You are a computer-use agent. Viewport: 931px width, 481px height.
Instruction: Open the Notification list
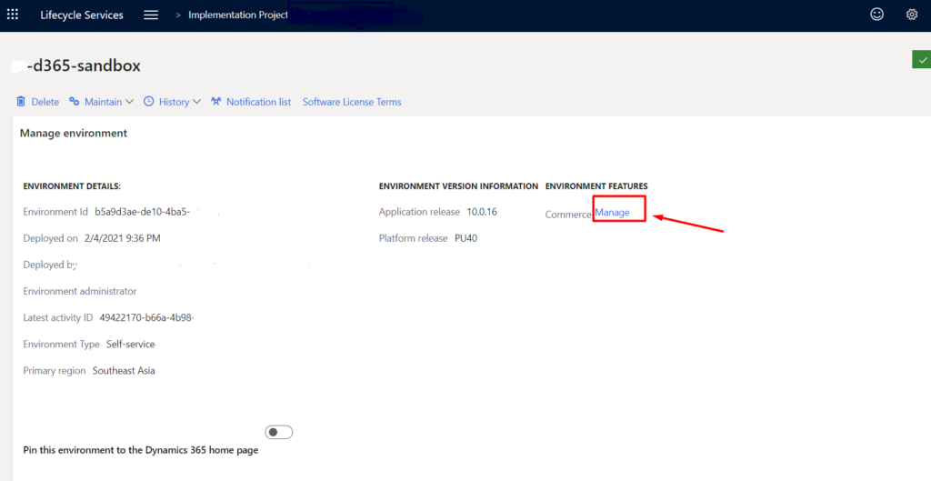tap(258, 102)
